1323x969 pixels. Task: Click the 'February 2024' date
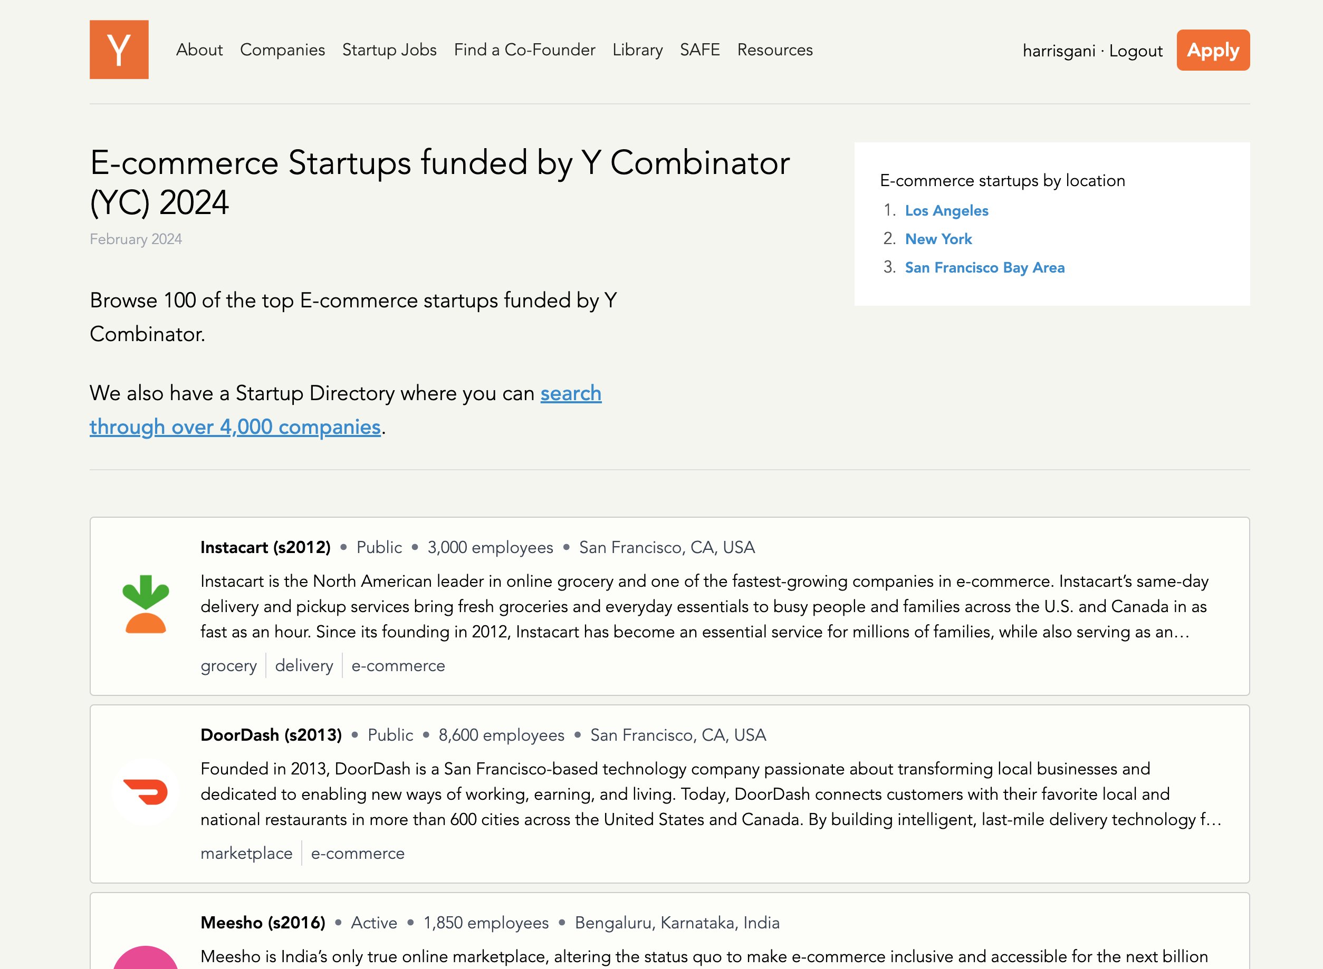pos(136,239)
